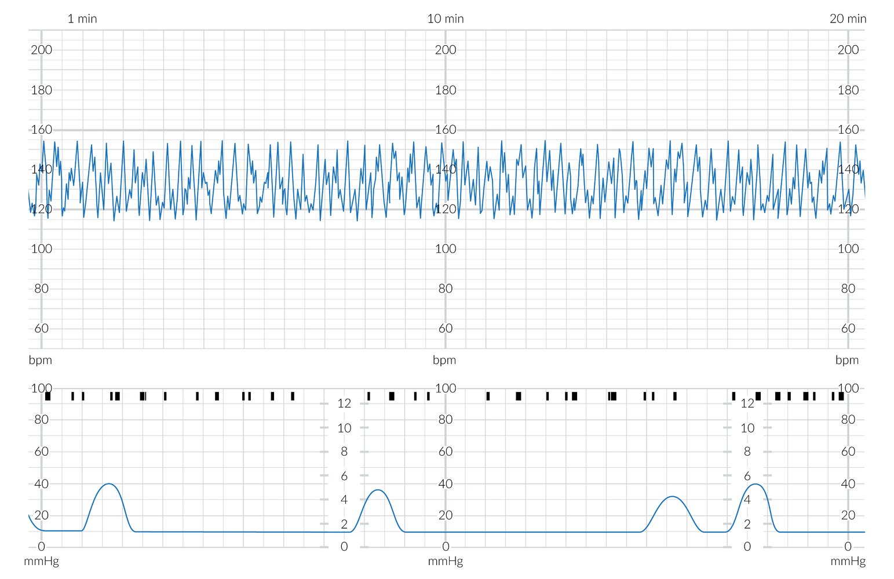Click the "20 min" time label

pos(848,19)
